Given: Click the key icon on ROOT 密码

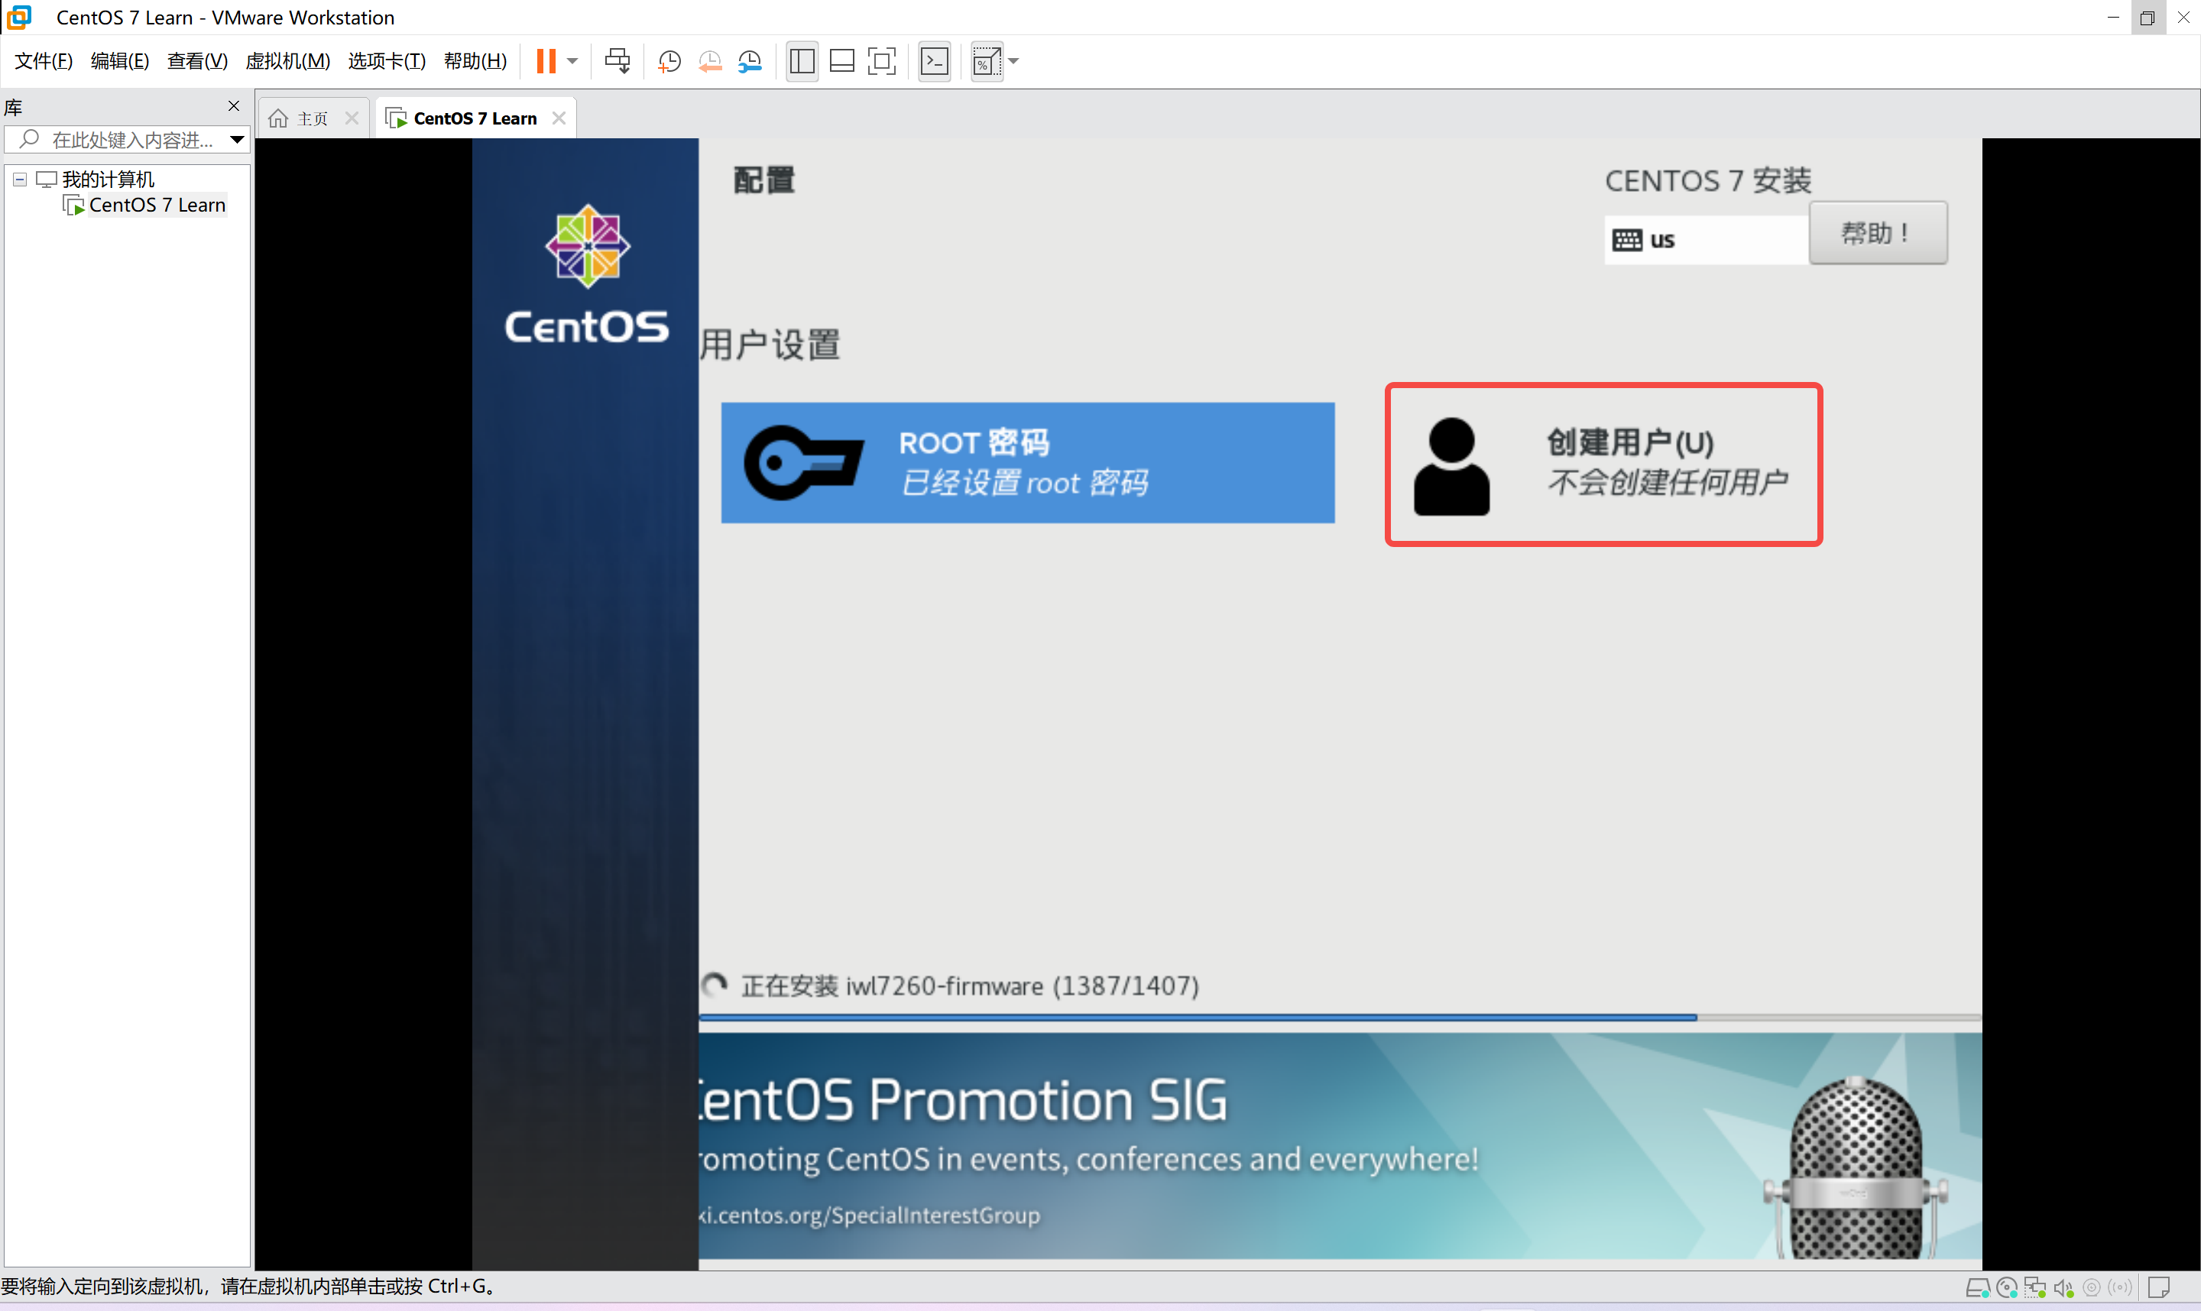Looking at the screenshot, I should [803, 463].
